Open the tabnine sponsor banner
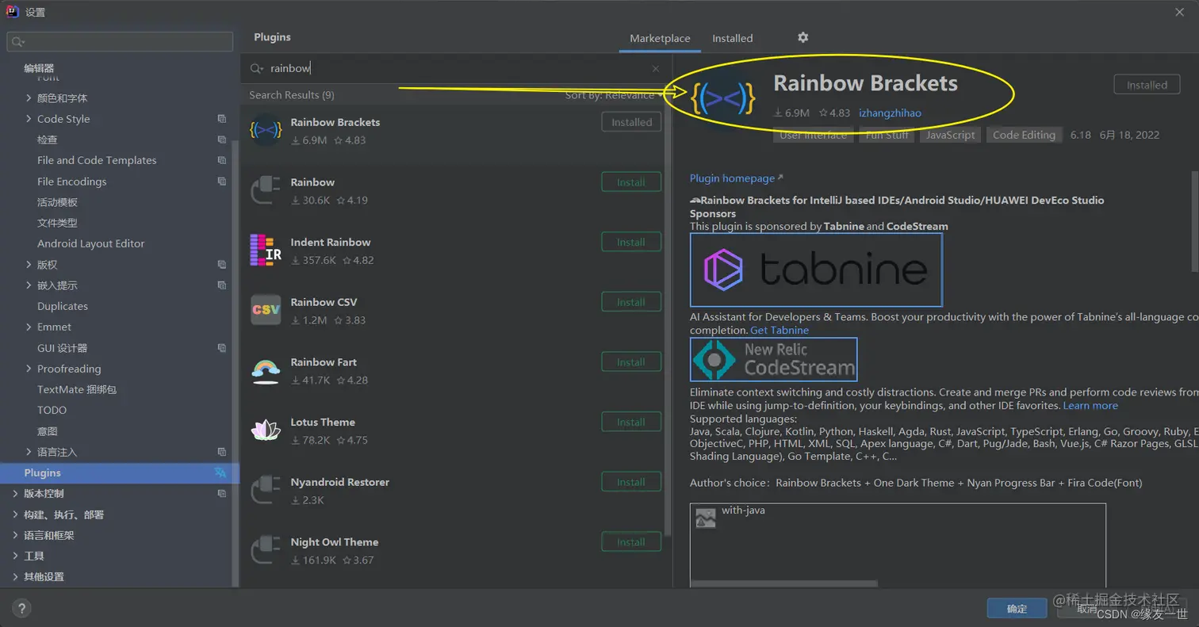This screenshot has height=627, width=1199. pyautogui.click(x=816, y=270)
